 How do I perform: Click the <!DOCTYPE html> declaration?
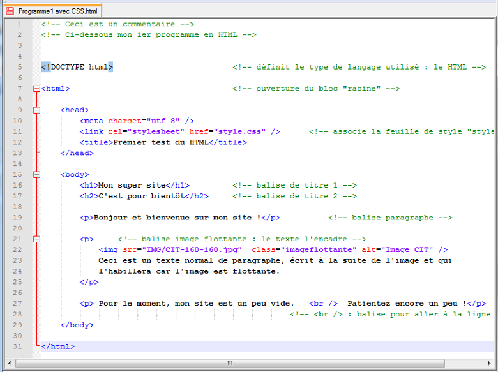click(x=77, y=67)
